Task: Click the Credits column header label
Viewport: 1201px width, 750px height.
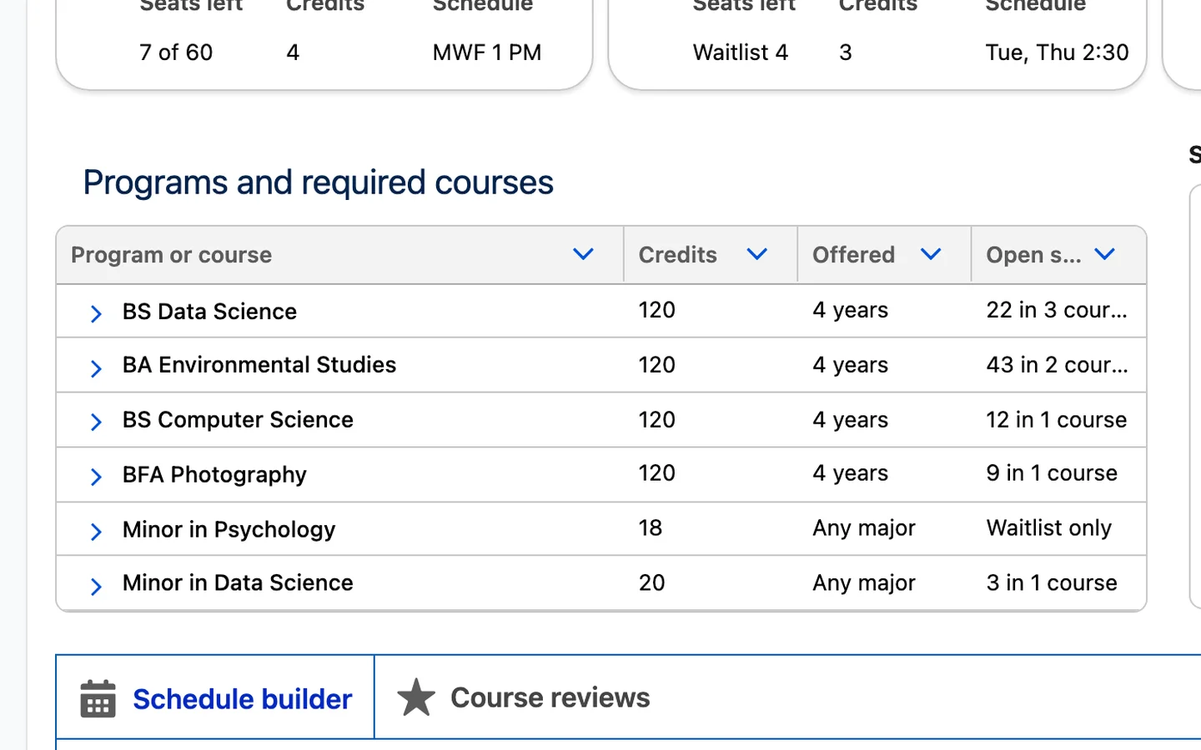Action: point(678,255)
